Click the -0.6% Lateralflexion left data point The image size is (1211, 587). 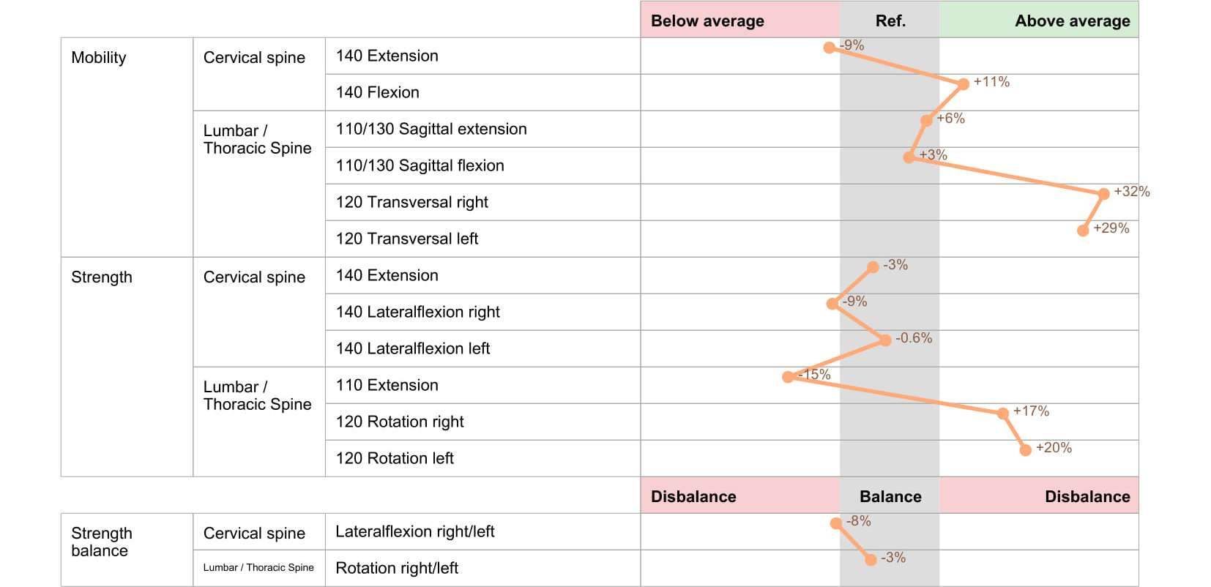tap(885, 340)
